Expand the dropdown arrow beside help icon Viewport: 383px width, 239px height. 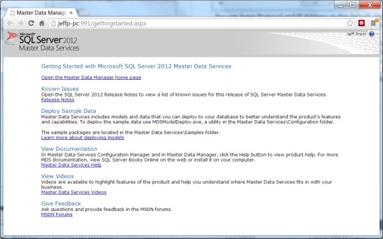(x=377, y=34)
